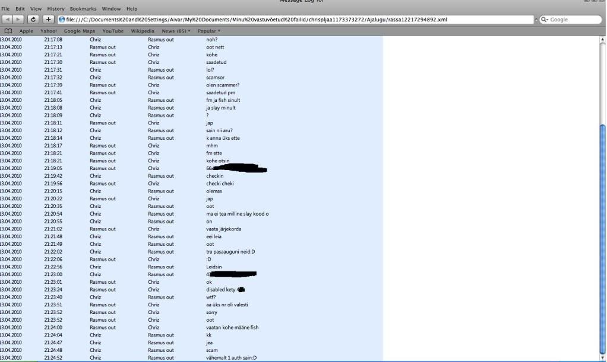The width and height of the screenshot is (607, 362).
Task: Open the File menu
Action: click(x=5, y=9)
